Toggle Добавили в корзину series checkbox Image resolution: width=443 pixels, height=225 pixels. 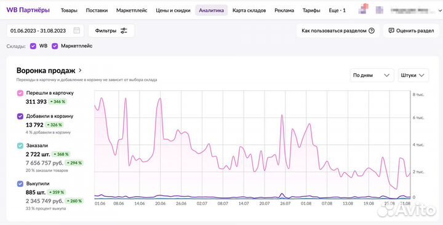pyautogui.click(x=20, y=116)
